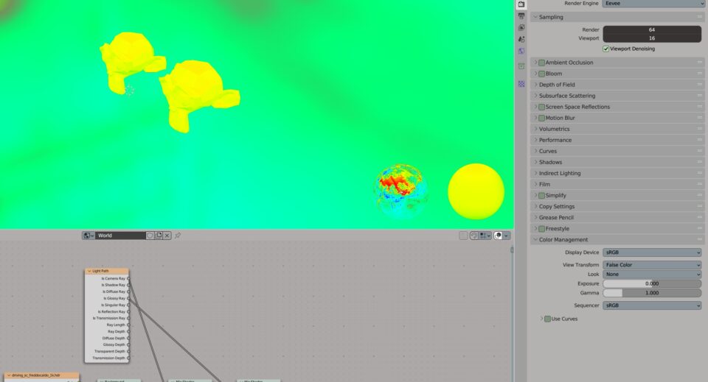Open the Output properties tab icon
This screenshot has height=382, width=708.
(521, 15)
